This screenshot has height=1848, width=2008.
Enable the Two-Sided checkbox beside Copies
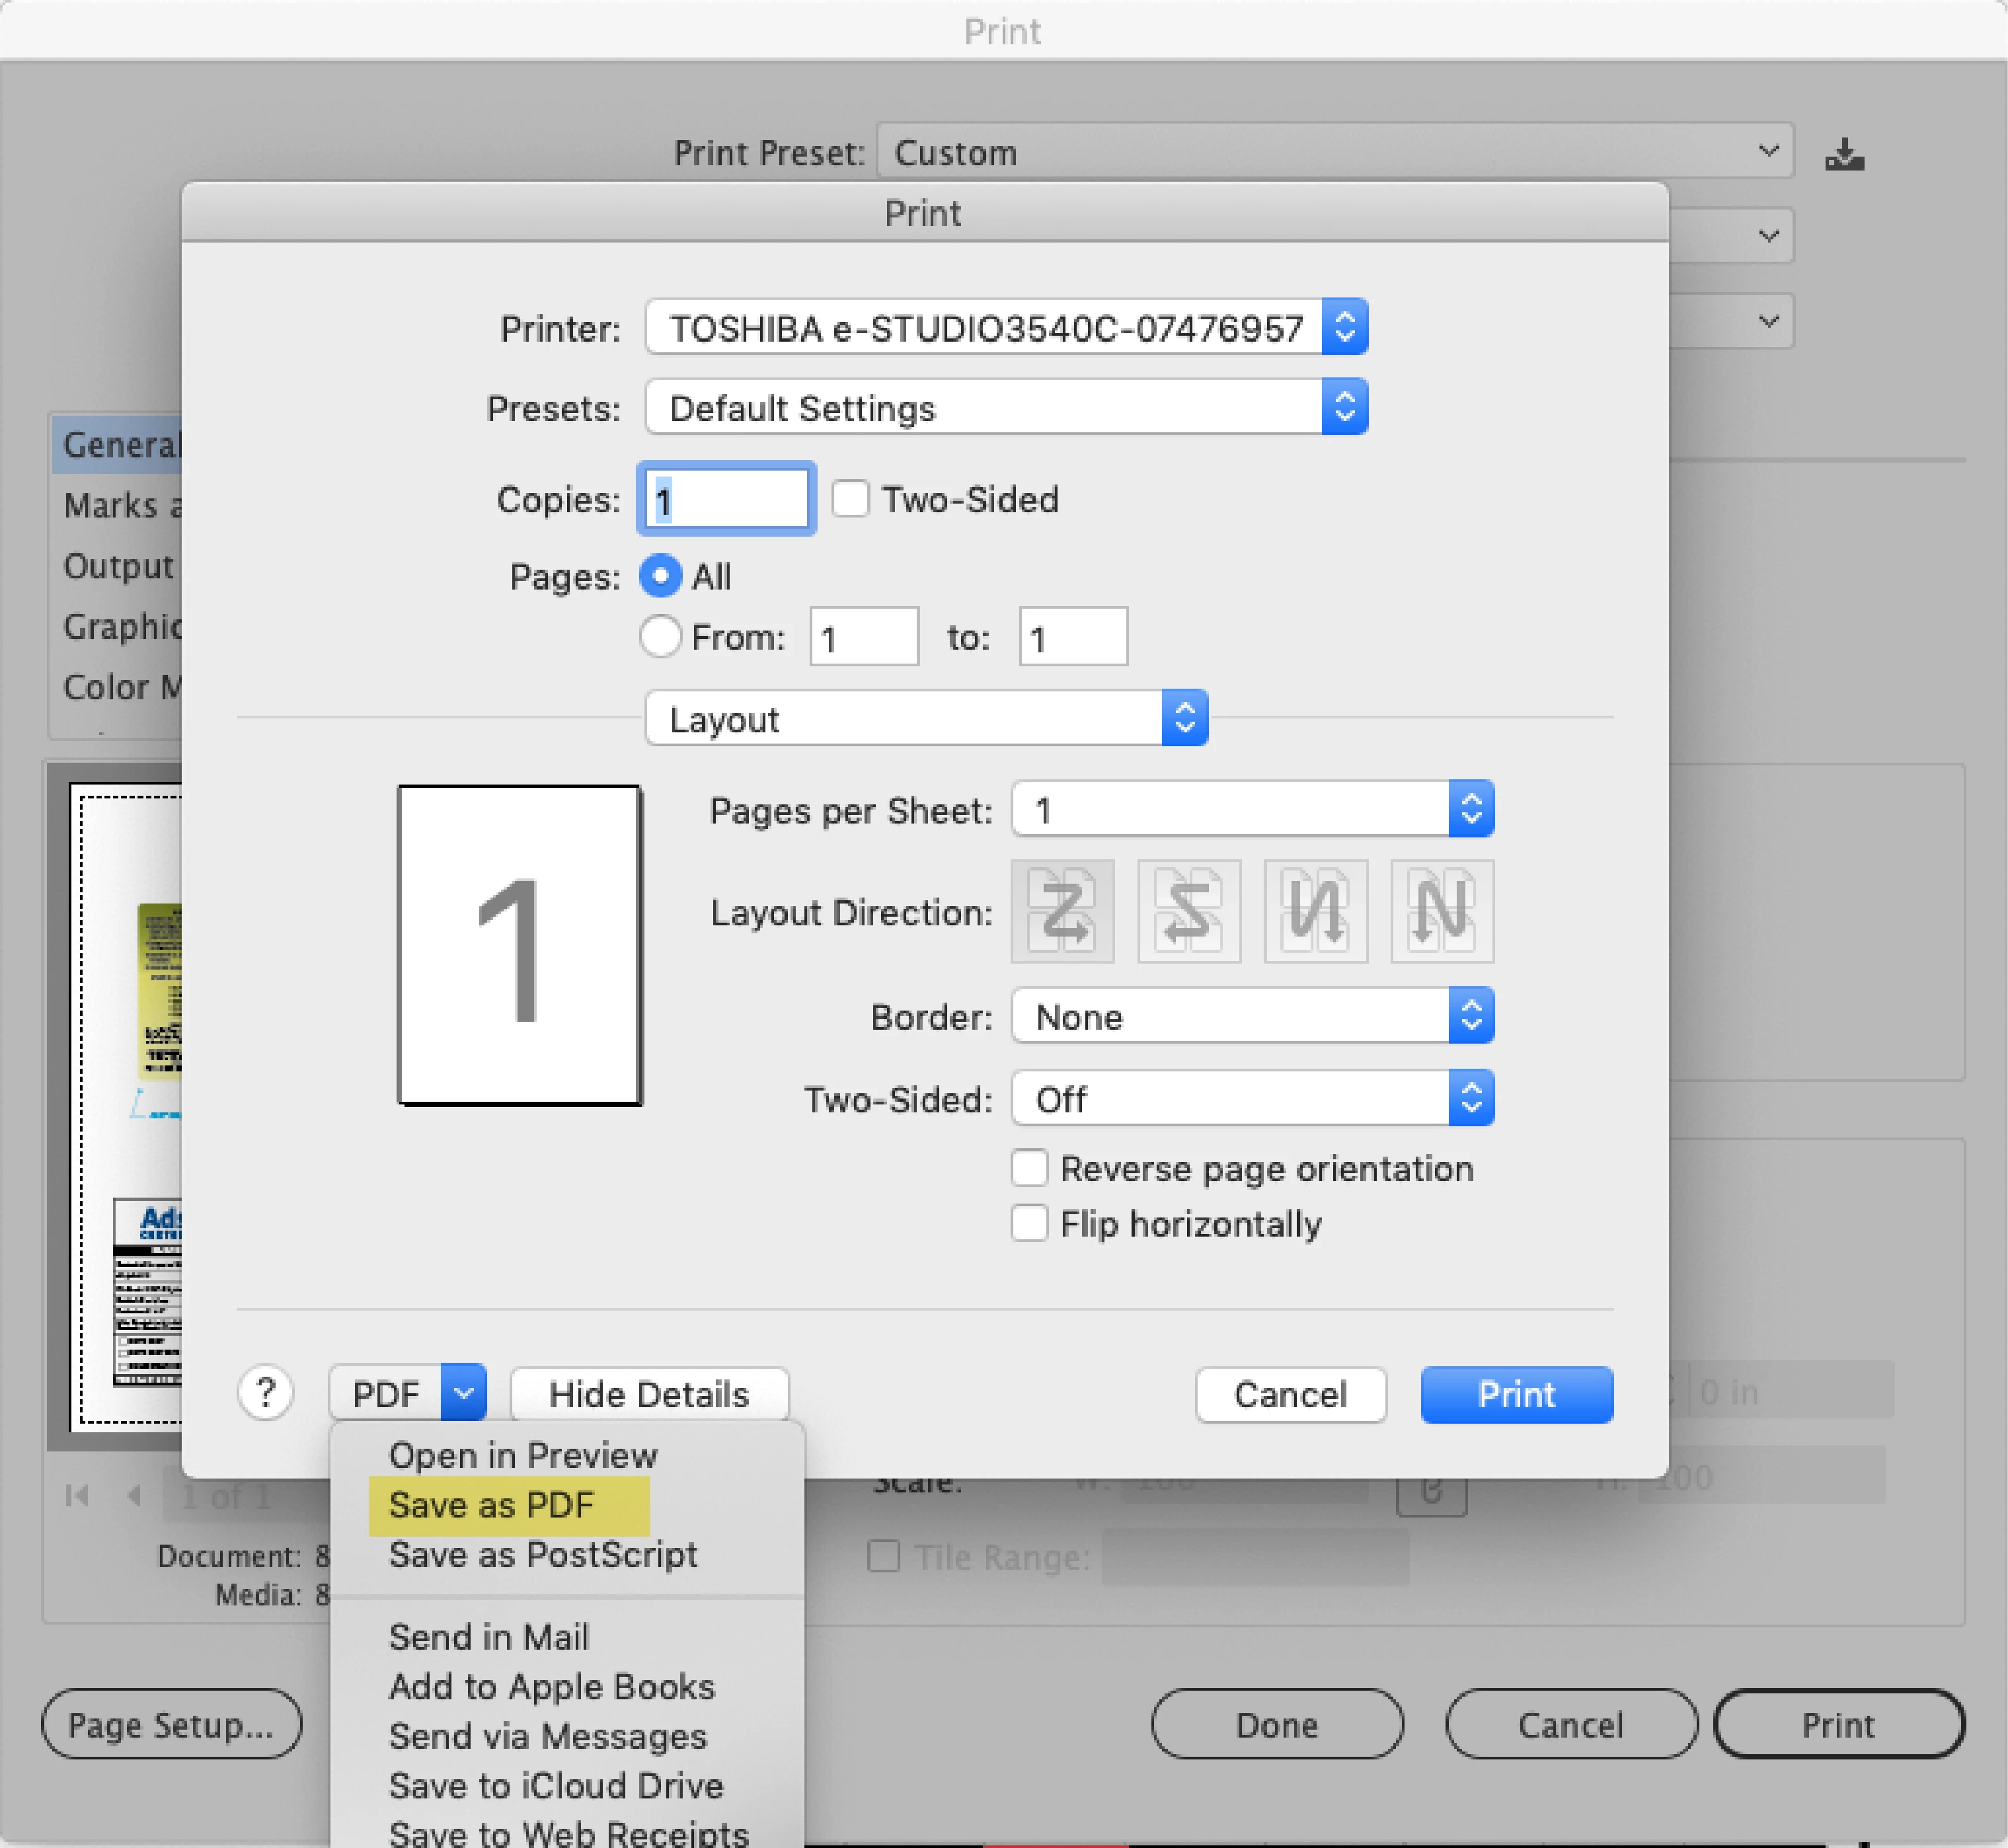click(851, 498)
